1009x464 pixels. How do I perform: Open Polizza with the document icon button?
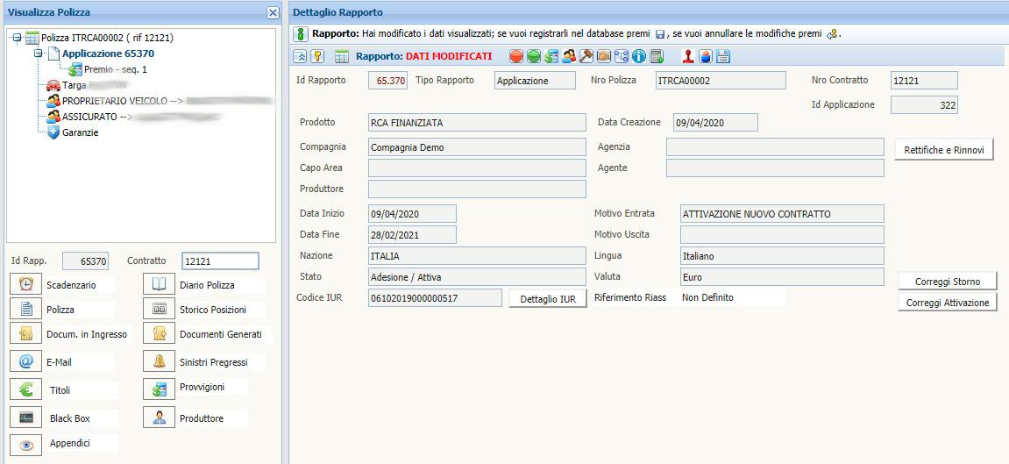pos(25,310)
